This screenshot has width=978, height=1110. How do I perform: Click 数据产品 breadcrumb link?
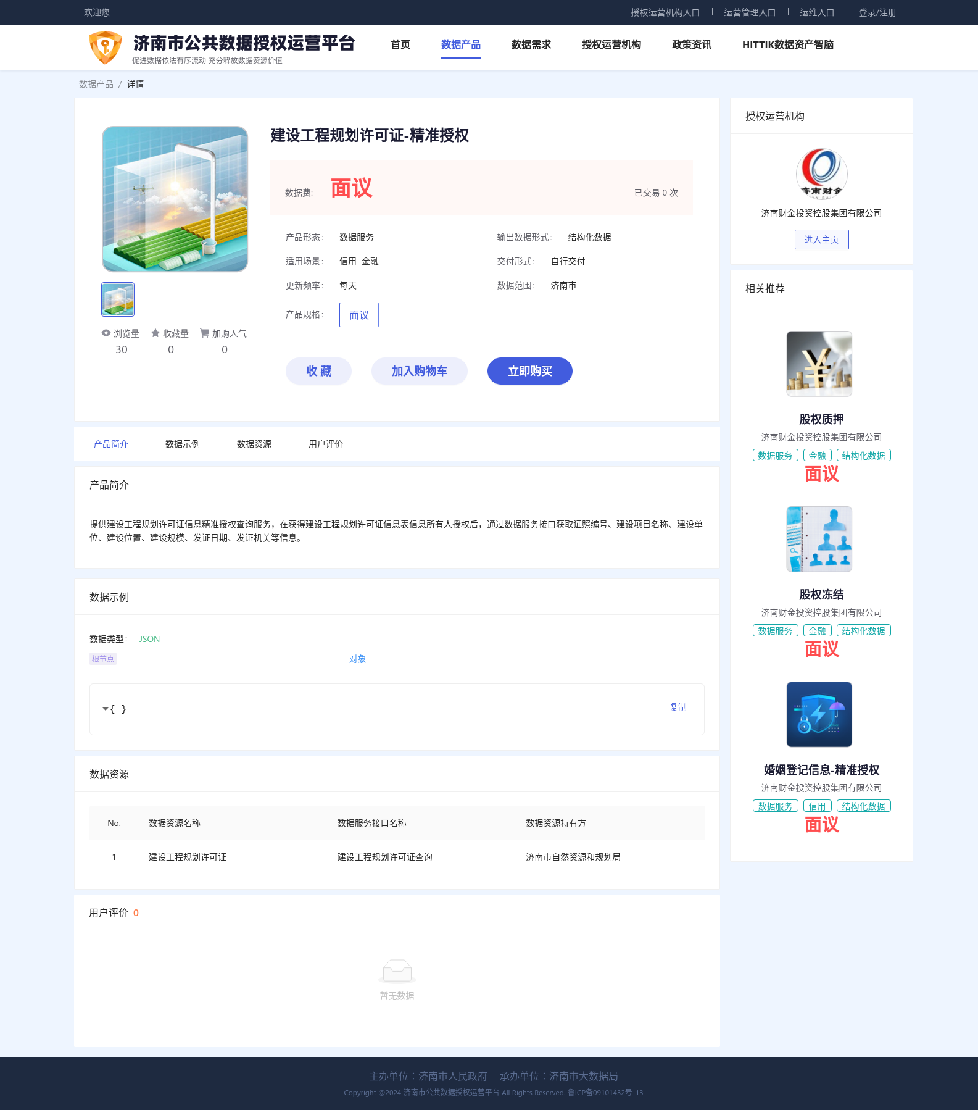coord(96,84)
